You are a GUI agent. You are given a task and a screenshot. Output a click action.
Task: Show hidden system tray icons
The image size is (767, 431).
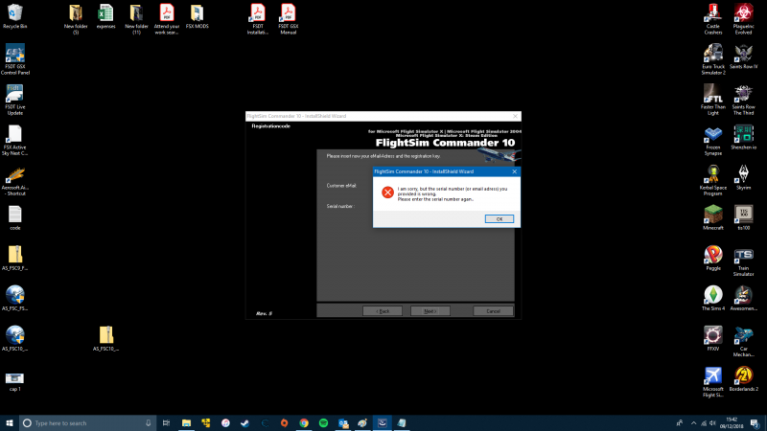click(693, 423)
